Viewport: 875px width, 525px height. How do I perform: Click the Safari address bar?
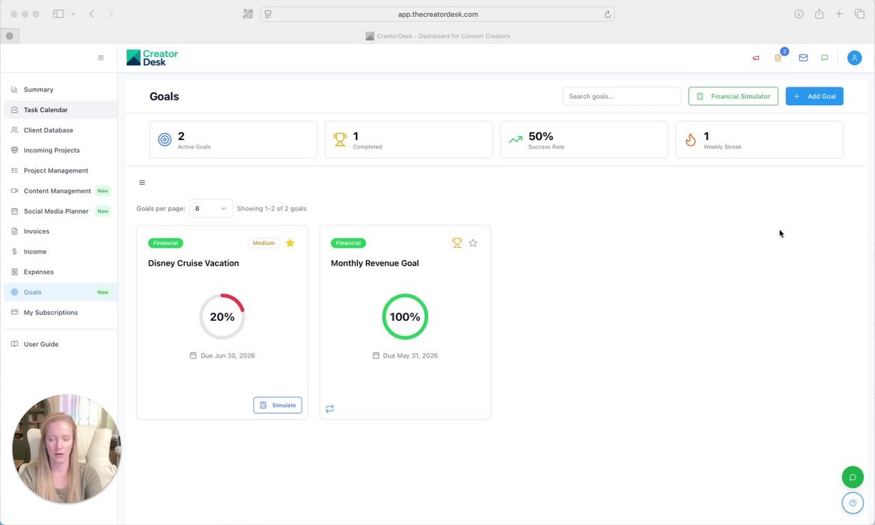click(x=437, y=14)
